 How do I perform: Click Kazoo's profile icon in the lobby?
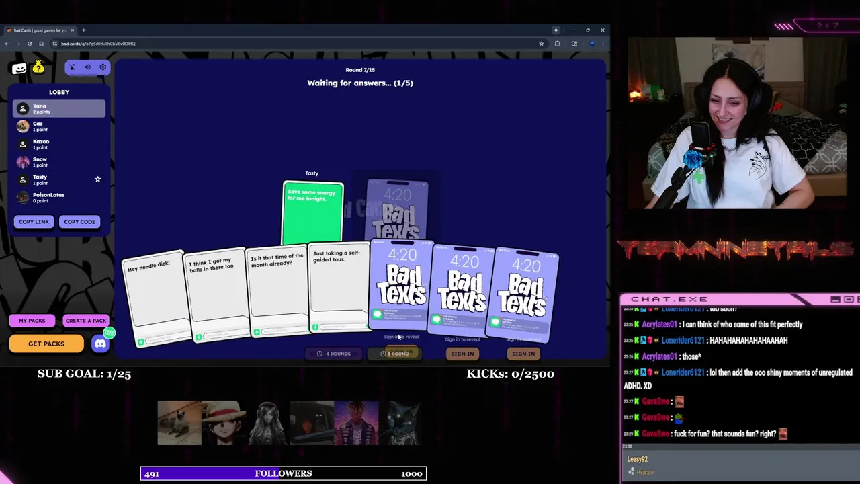(23, 144)
